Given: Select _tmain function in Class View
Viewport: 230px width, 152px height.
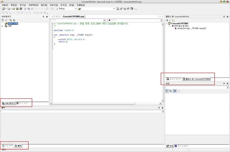Looking at the screenshot, I should 191,28.
